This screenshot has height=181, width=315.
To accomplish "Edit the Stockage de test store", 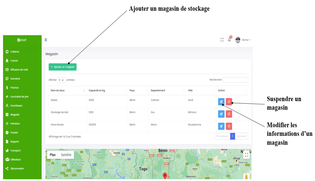I will (x=221, y=114).
